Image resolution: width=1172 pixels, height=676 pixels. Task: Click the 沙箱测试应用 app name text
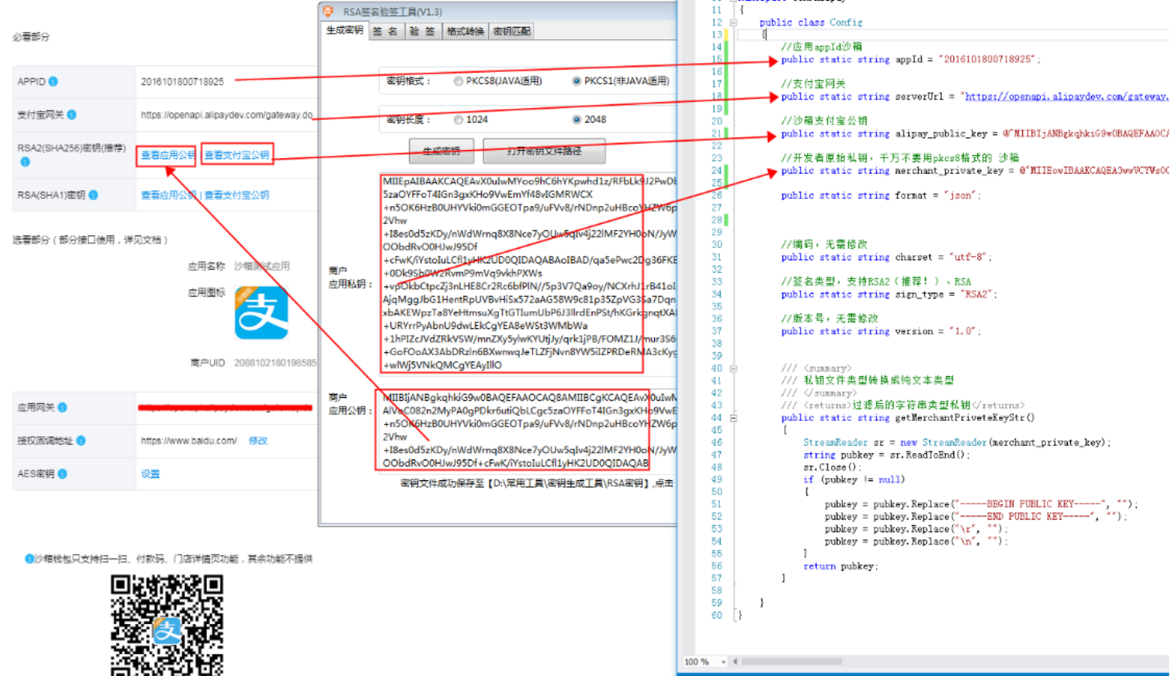tap(261, 266)
